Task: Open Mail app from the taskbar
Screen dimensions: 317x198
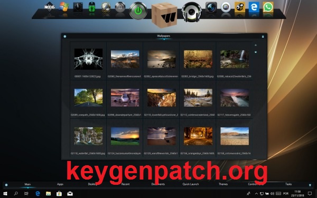Action: (70, 194)
